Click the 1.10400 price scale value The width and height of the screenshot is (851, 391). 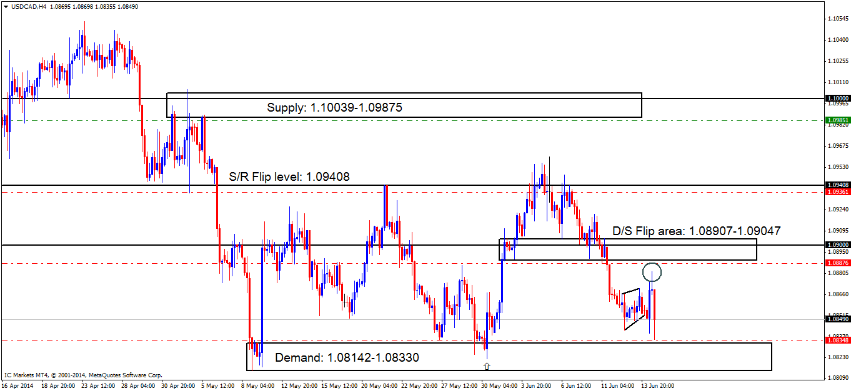[837, 40]
